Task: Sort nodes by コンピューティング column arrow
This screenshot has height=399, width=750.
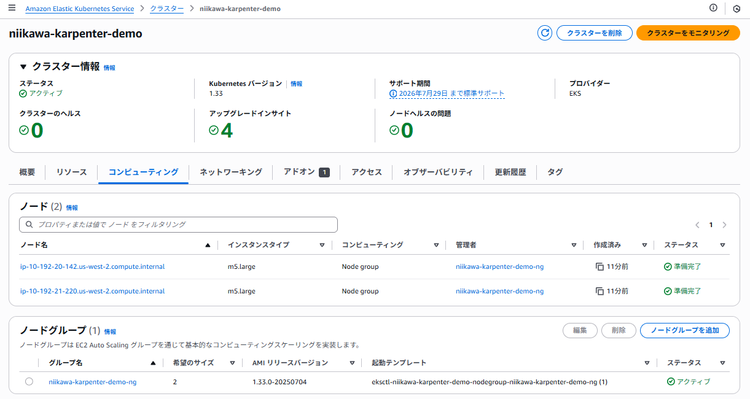Action: point(436,245)
